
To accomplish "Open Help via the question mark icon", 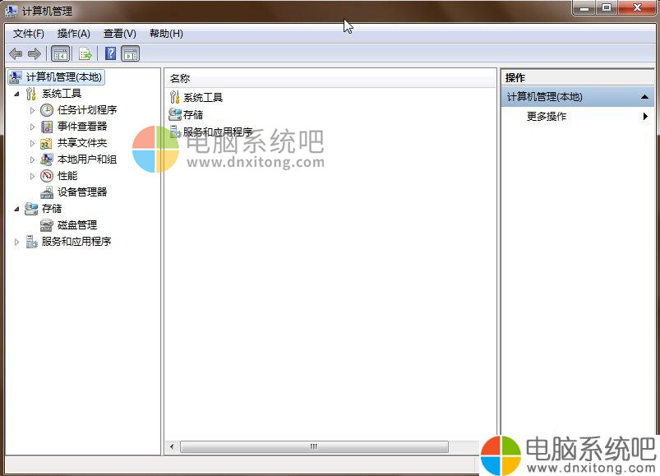I will tap(110, 53).
